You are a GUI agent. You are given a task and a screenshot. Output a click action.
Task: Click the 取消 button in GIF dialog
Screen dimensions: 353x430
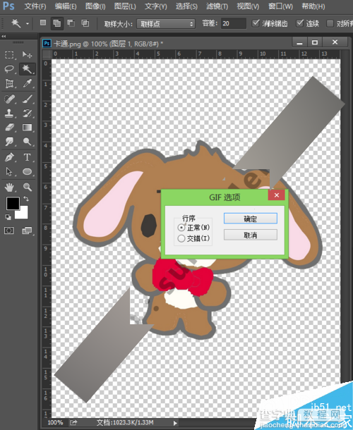click(250, 235)
